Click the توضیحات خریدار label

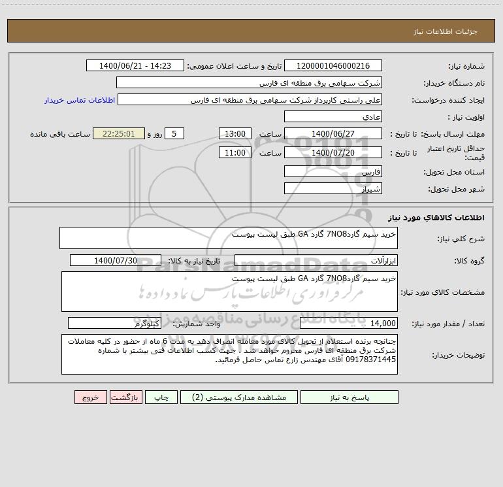[x=459, y=355]
